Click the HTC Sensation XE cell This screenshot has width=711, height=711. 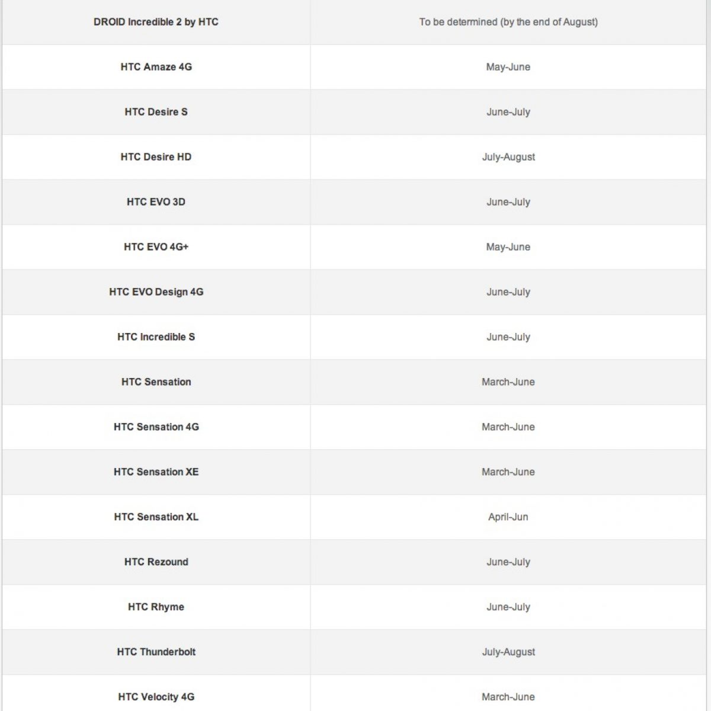tap(156, 472)
